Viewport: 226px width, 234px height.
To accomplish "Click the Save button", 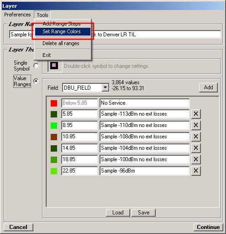I will [143, 213].
